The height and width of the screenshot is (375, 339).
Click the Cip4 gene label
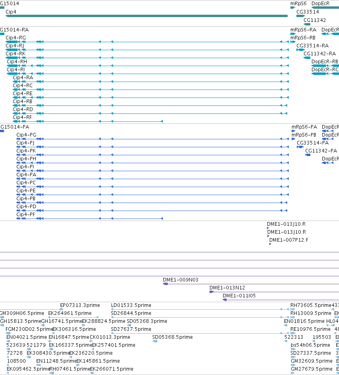(11, 12)
